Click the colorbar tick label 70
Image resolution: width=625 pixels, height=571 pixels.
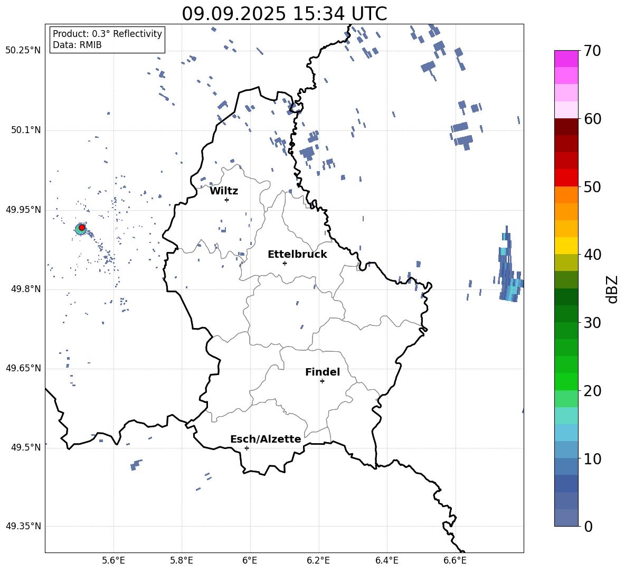(592, 51)
